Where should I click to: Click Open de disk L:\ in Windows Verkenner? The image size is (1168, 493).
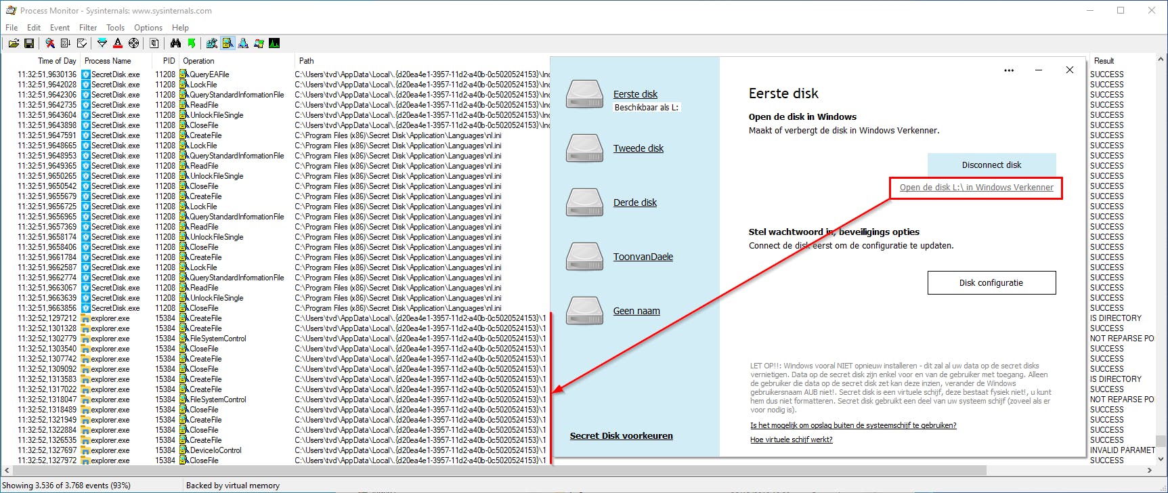pyautogui.click(x=976, y=188)
